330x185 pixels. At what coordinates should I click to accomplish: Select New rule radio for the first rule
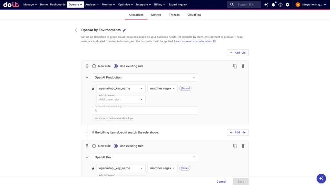point(94,66)
